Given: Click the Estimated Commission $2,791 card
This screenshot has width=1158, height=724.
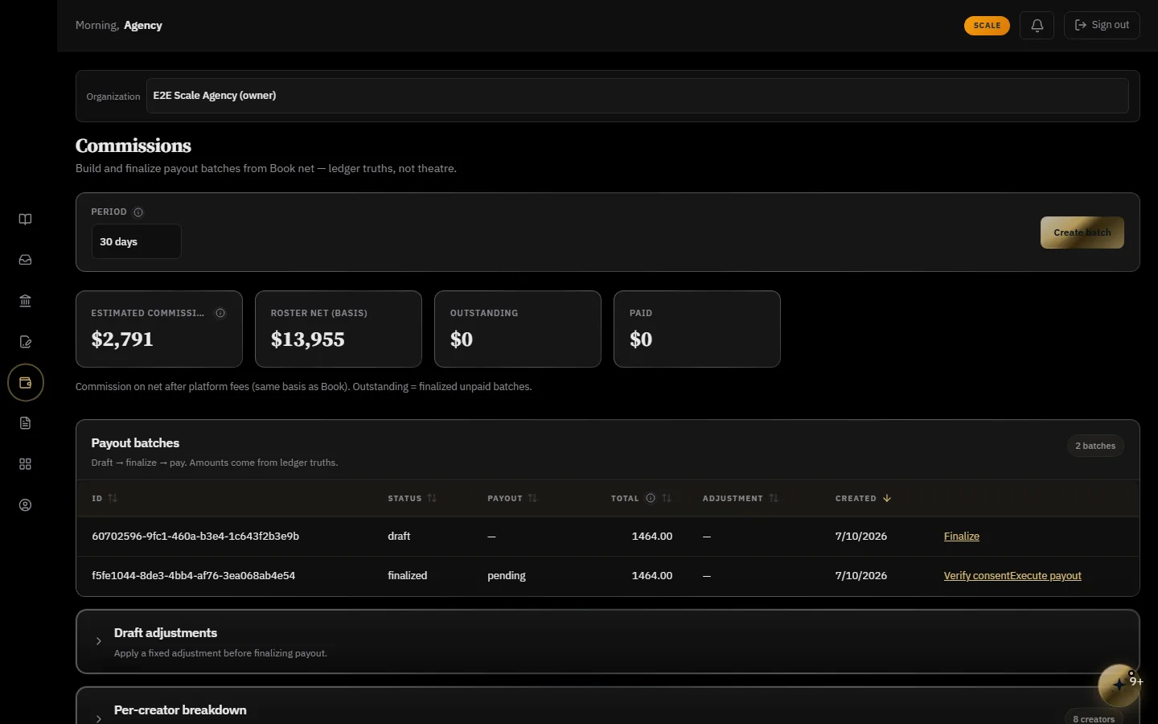Looking at the screenshot, I should [159, 329].
